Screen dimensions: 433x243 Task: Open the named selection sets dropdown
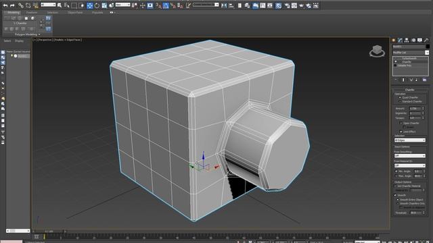pyautogui.click(x=206, y=5)
